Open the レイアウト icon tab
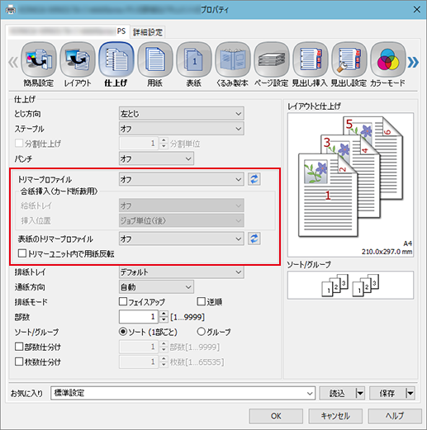This screenshot has height=430, width=427. tap(78, 64)
